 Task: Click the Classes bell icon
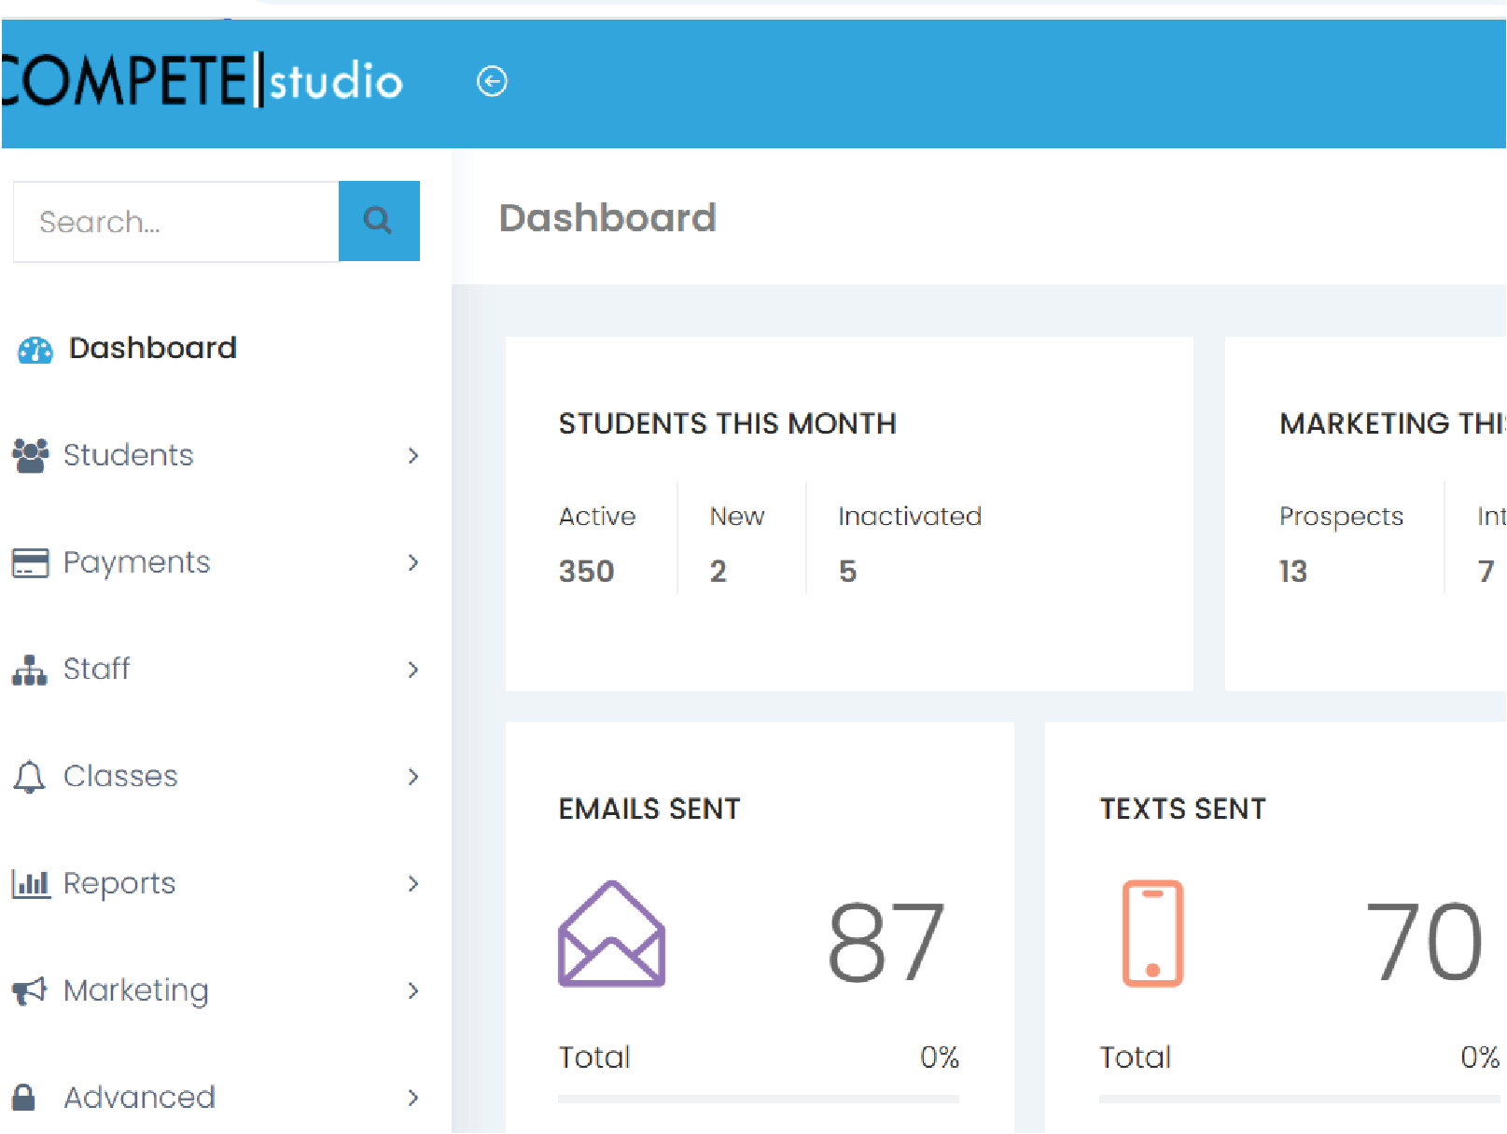tap(30, 777)
